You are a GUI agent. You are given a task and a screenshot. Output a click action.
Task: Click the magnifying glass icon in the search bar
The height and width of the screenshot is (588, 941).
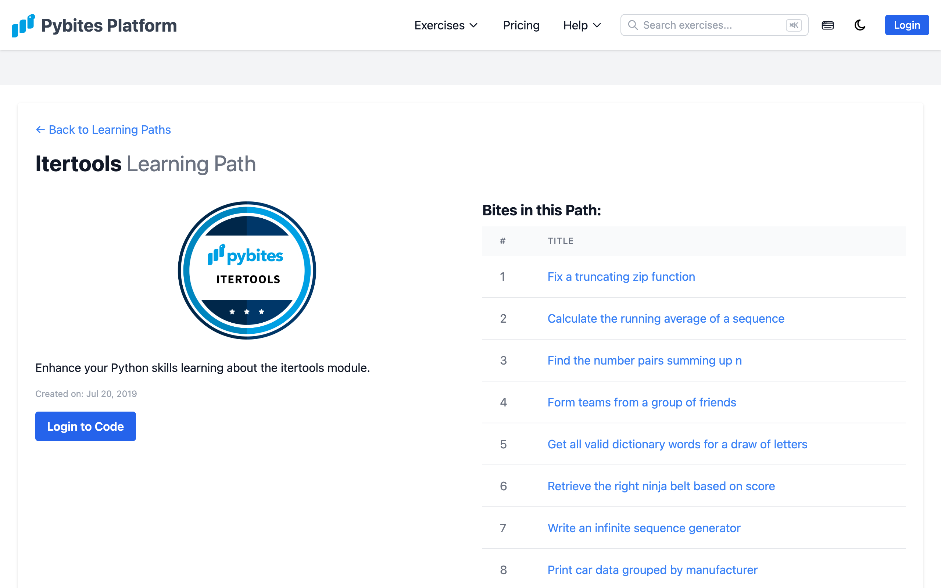coord(633,25)
